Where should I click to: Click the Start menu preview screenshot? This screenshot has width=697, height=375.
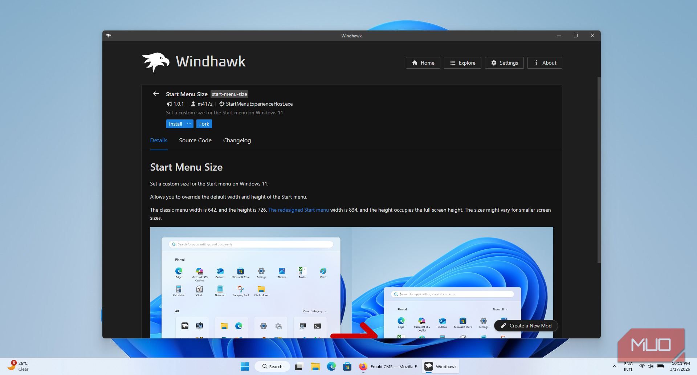351,282
